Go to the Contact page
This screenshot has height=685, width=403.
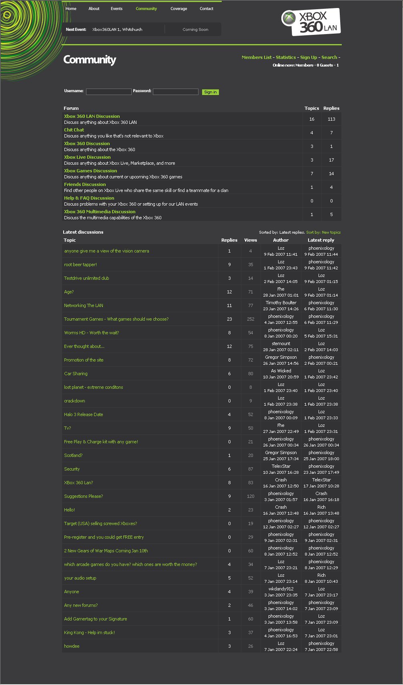(x=207, y=8)
